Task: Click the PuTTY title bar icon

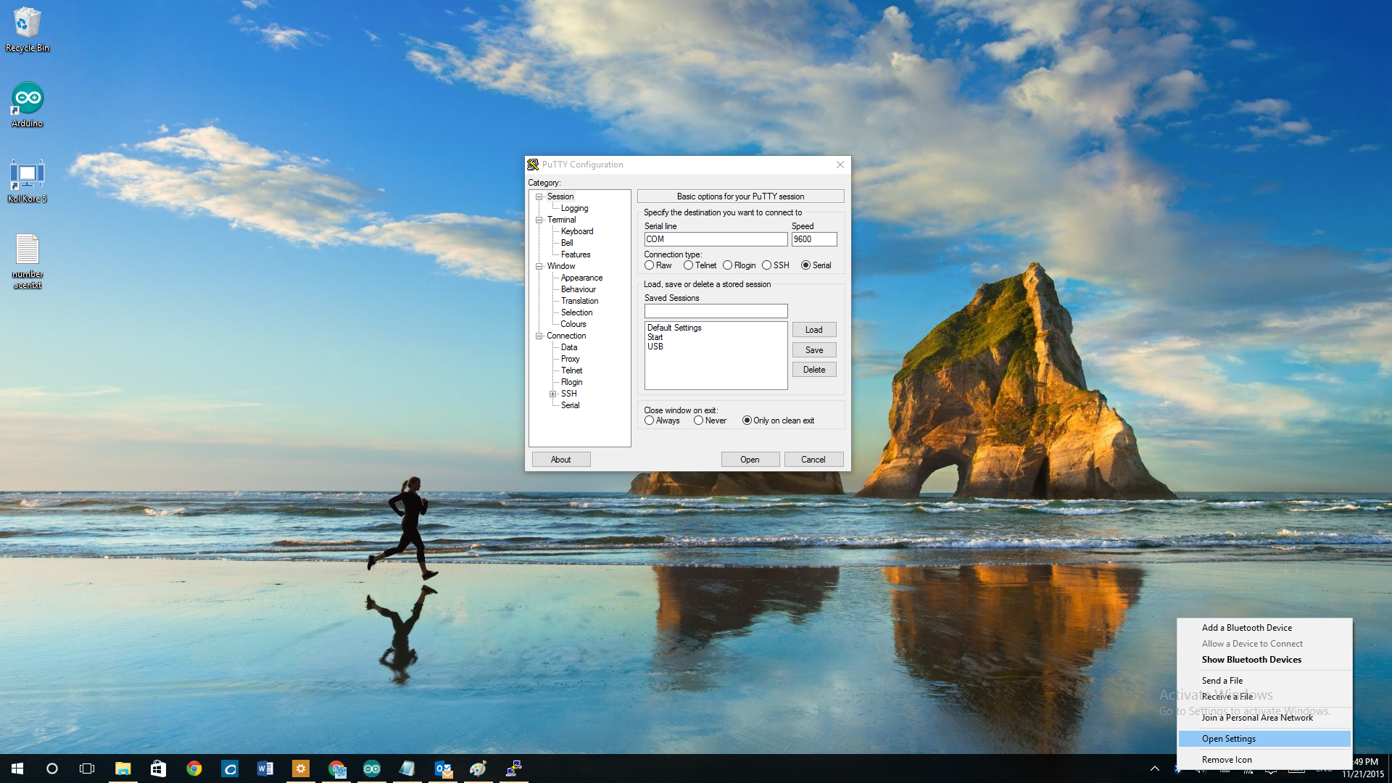Action: [x=533, y=165]
